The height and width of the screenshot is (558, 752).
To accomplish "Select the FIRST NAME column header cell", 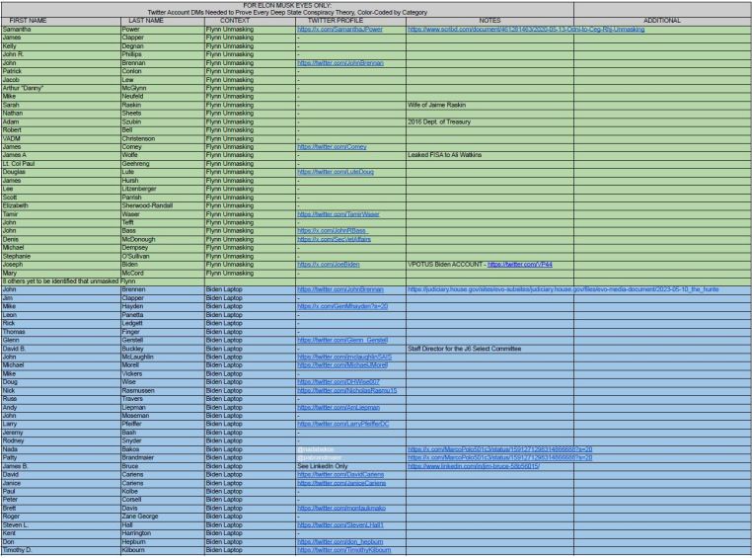I will tap(27, 20).
